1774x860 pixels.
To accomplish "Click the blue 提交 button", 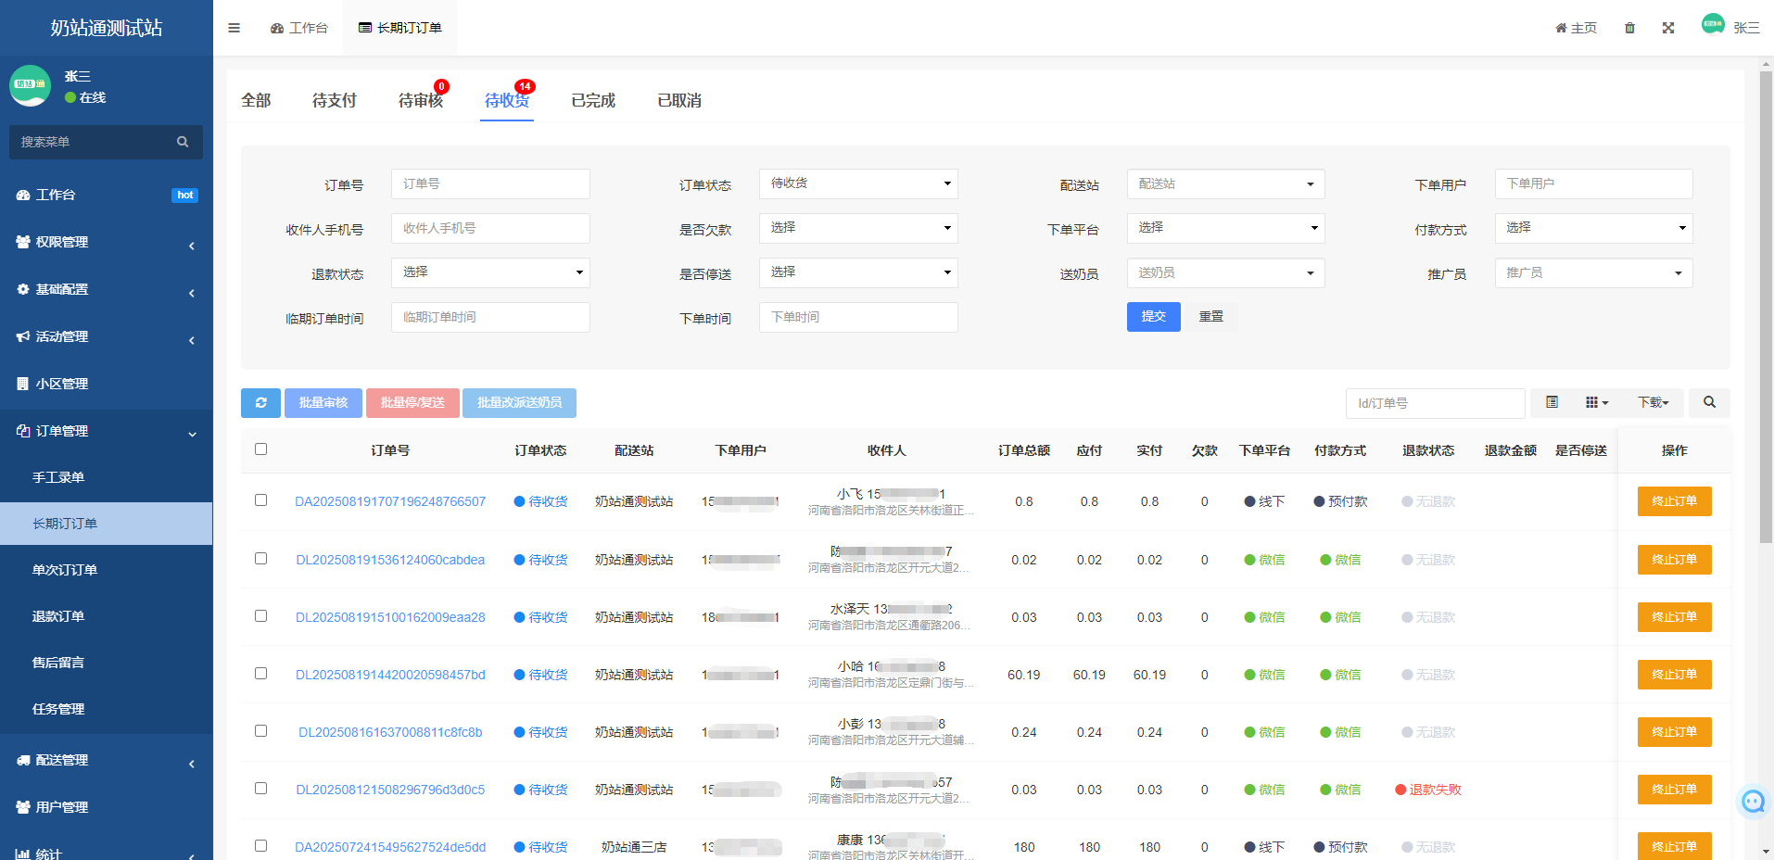I will coord(1153,317).
